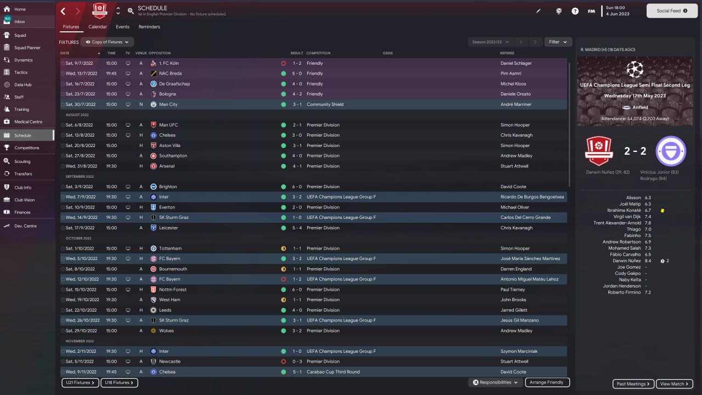Screen dimensions: 702x395
Task: Click the pencil edit icon in header
Action: (538, 11)
